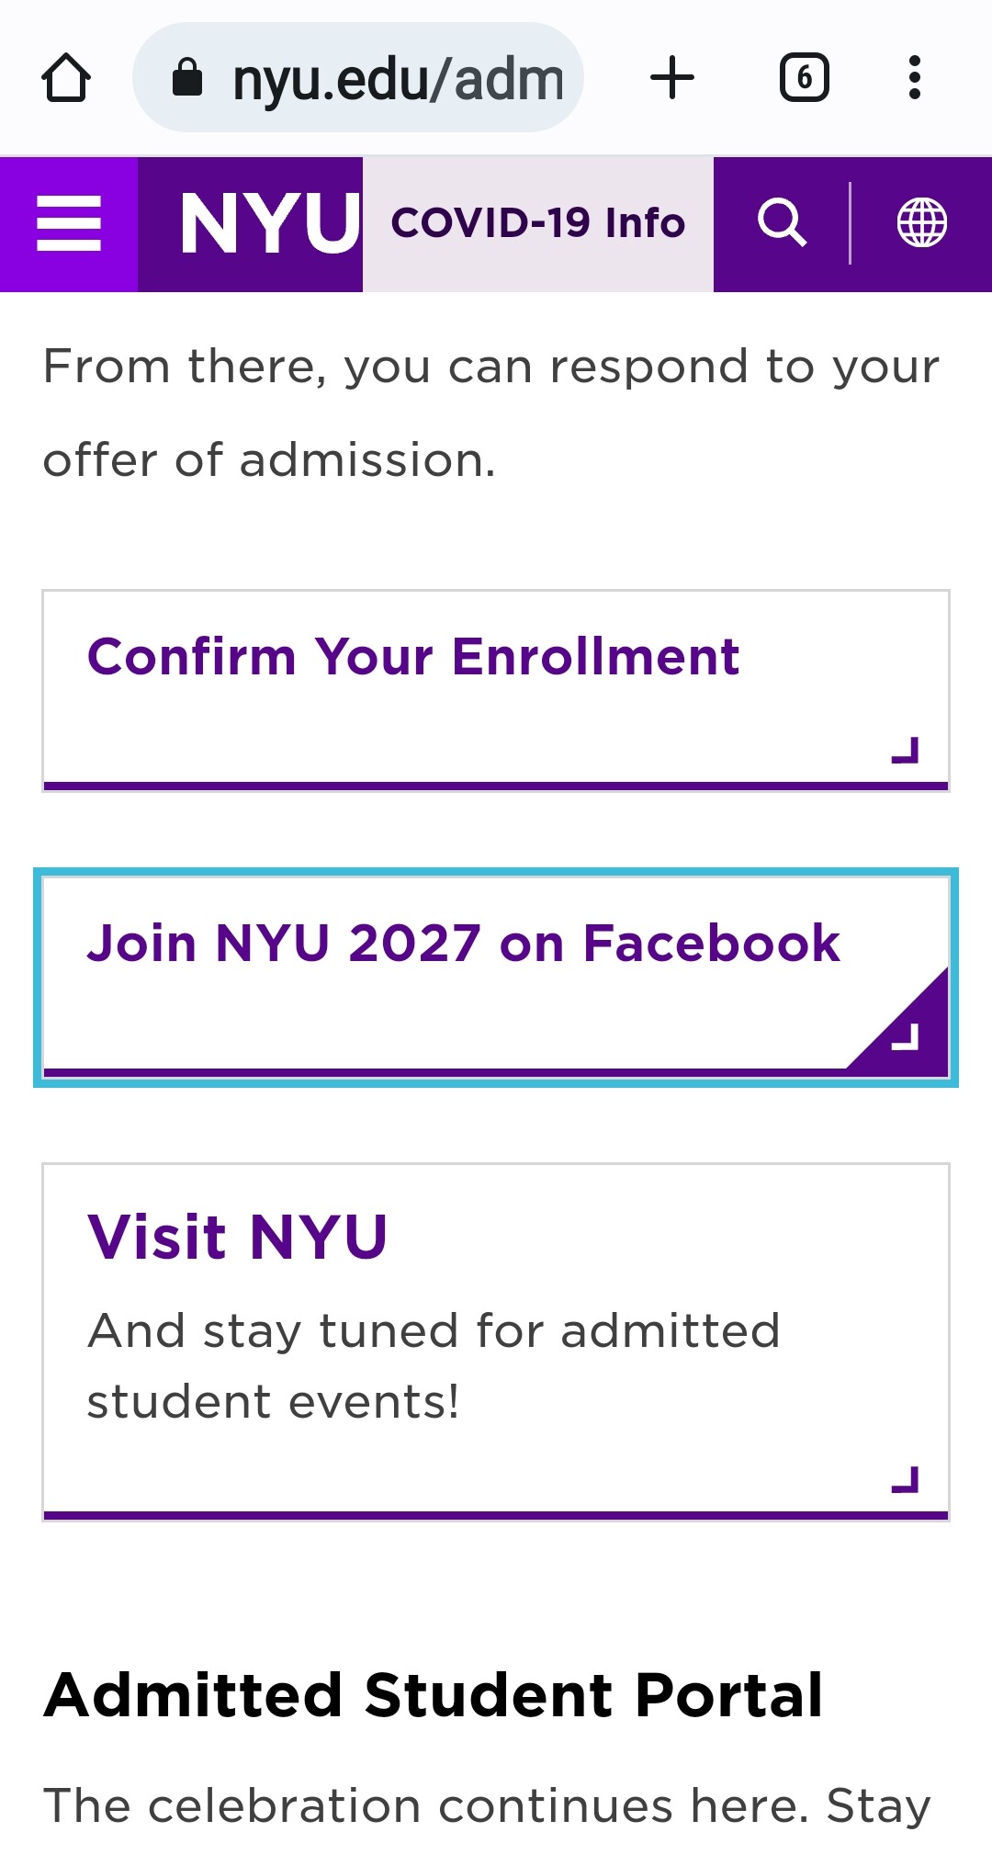
Task: Open the COVID-19 Info link
Action: (538, 223)
